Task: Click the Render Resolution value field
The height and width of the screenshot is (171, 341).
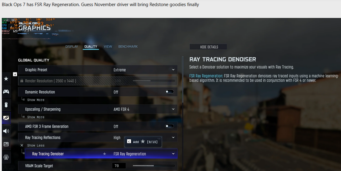Action: click(x=119, y=81)
